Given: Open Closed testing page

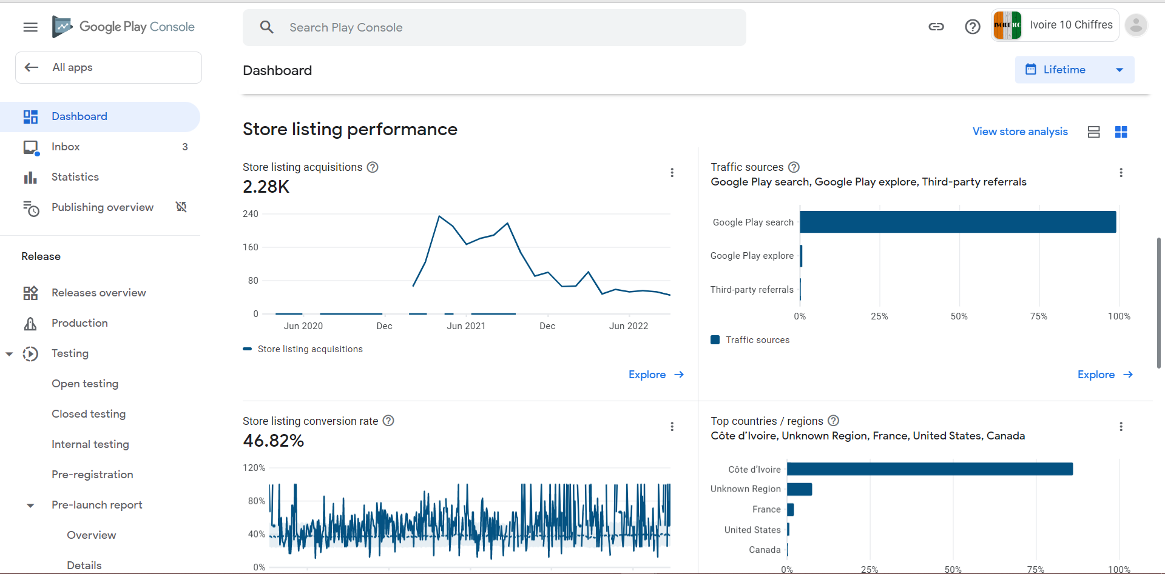Looking at the screenshot, I should click(89, 414).
